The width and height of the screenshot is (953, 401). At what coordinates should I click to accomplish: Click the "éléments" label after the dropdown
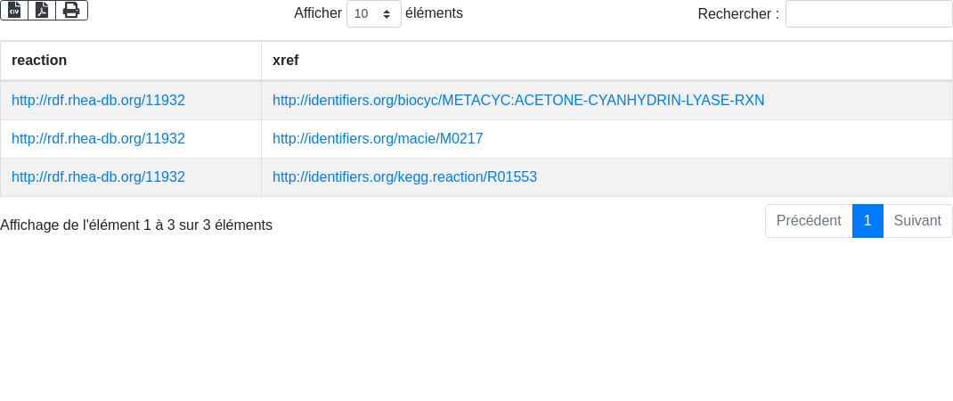click(x=434, y=13)
